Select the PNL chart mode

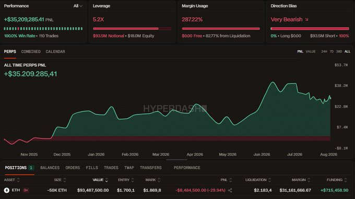coord(300,52)
